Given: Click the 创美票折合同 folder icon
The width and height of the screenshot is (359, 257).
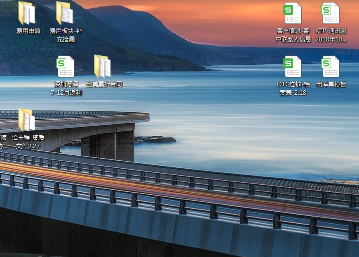Looking at the screenshot, I should tap(103, 66).
